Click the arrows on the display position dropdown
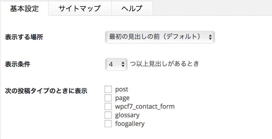The height and width of the screenshot is (139, 272). tap(210, 37)
